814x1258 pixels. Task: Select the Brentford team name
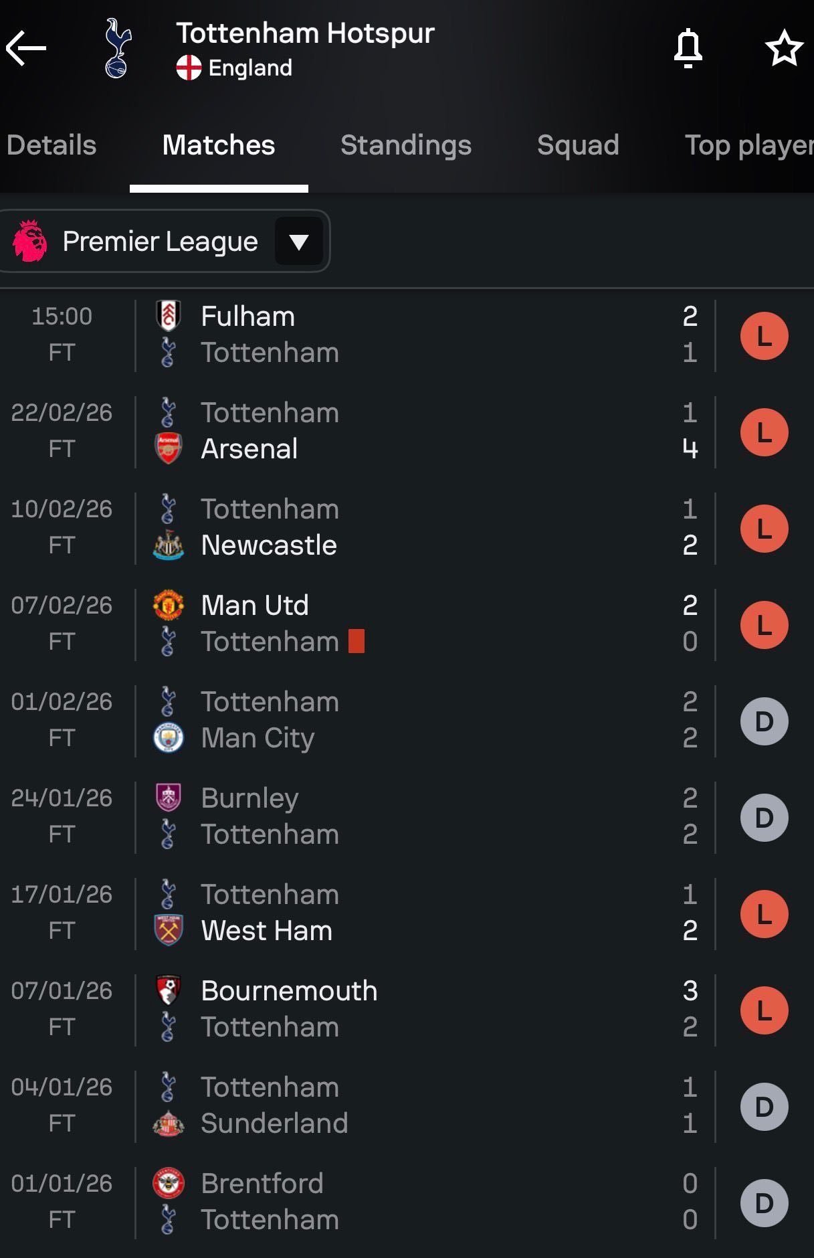pos(262,1183)
